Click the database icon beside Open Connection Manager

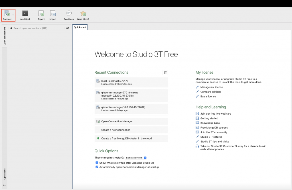[98, 121]
